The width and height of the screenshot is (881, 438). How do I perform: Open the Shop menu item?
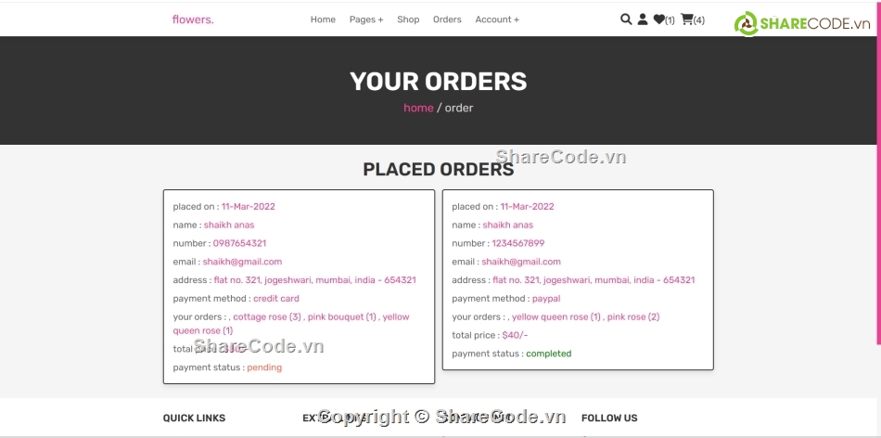[408, 19]
